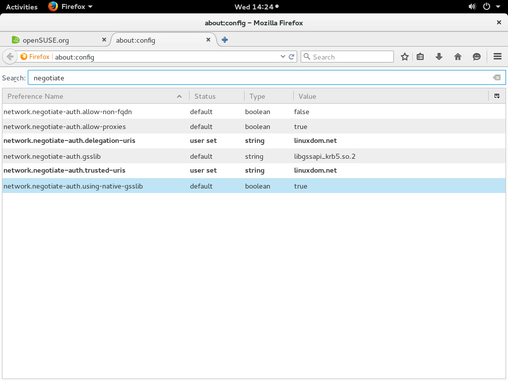Go to the home page
Screen dimensions: 508x381
coord(457,57)
